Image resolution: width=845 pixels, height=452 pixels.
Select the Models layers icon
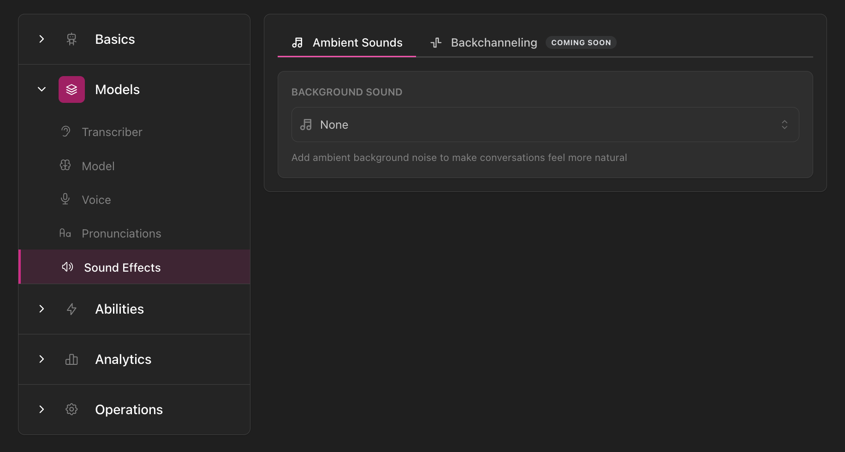pyautogui.click(x=71, y=89)
